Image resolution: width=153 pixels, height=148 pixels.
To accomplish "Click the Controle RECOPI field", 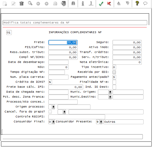I will click(x=77, y=117).
